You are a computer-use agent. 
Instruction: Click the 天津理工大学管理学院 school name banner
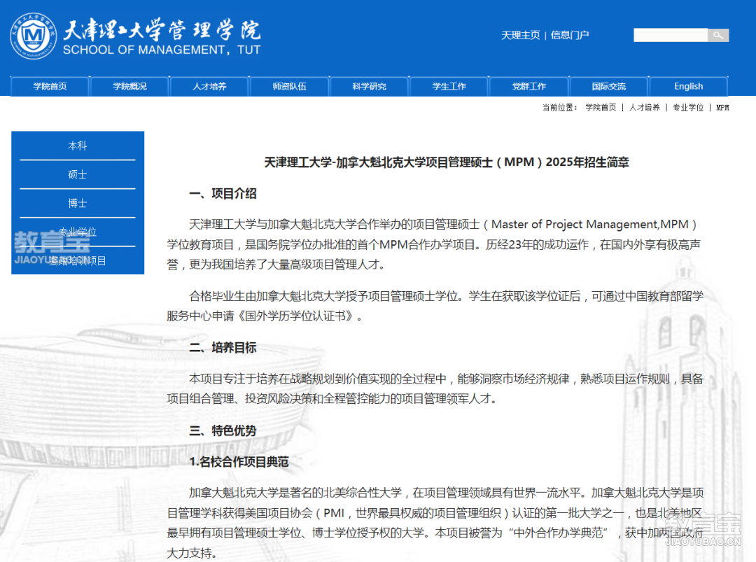click(x=162, y=36)
